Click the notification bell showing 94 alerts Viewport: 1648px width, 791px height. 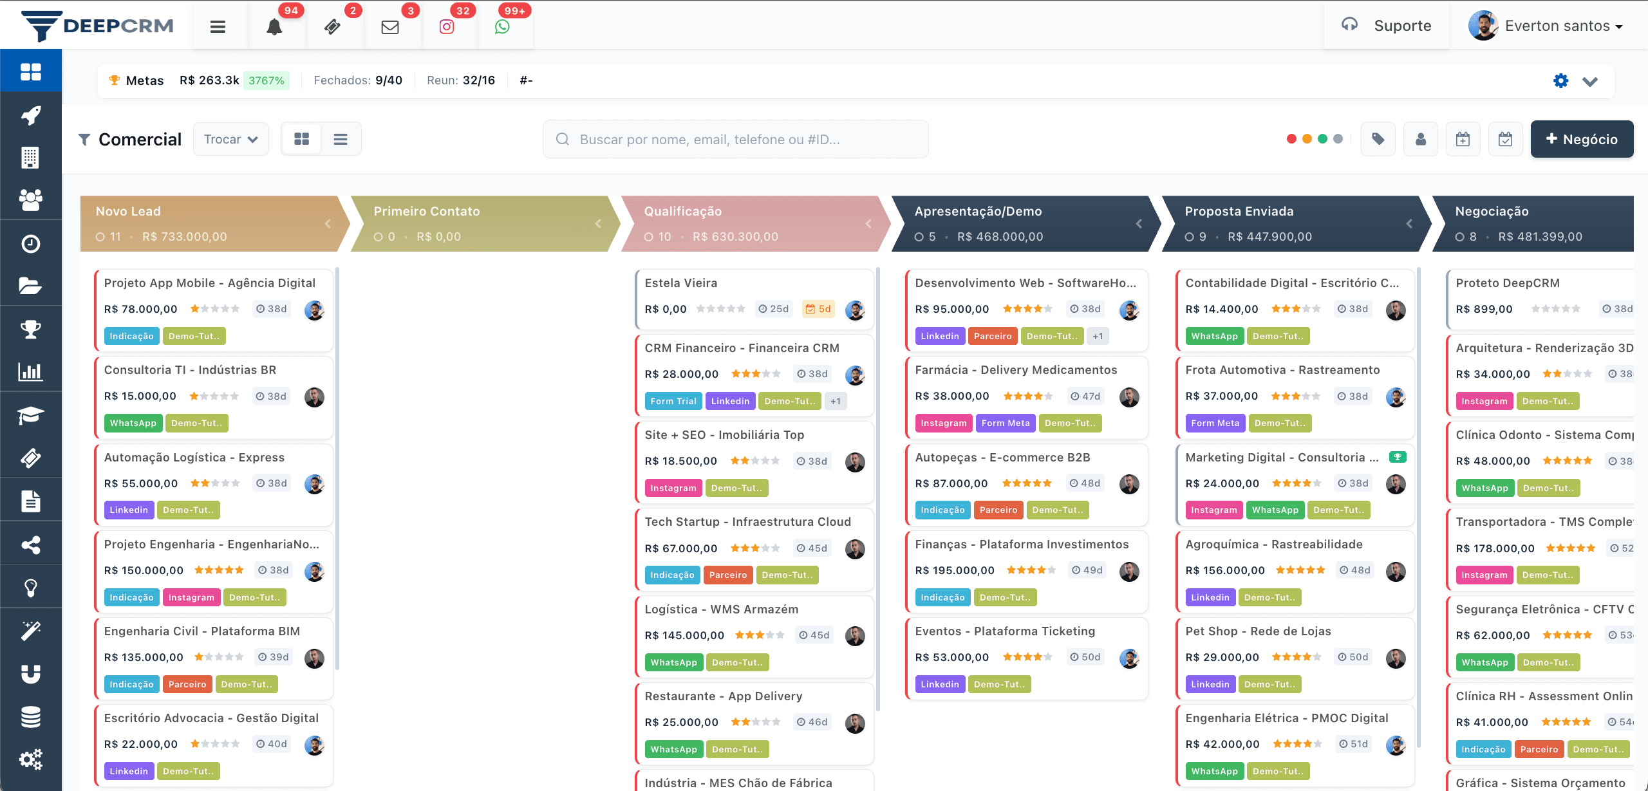(274, 26)
